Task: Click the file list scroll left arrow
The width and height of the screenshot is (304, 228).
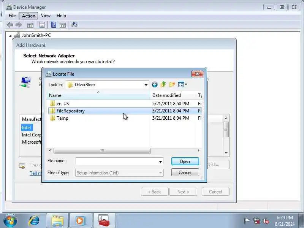Action: [x=50, y=150]
